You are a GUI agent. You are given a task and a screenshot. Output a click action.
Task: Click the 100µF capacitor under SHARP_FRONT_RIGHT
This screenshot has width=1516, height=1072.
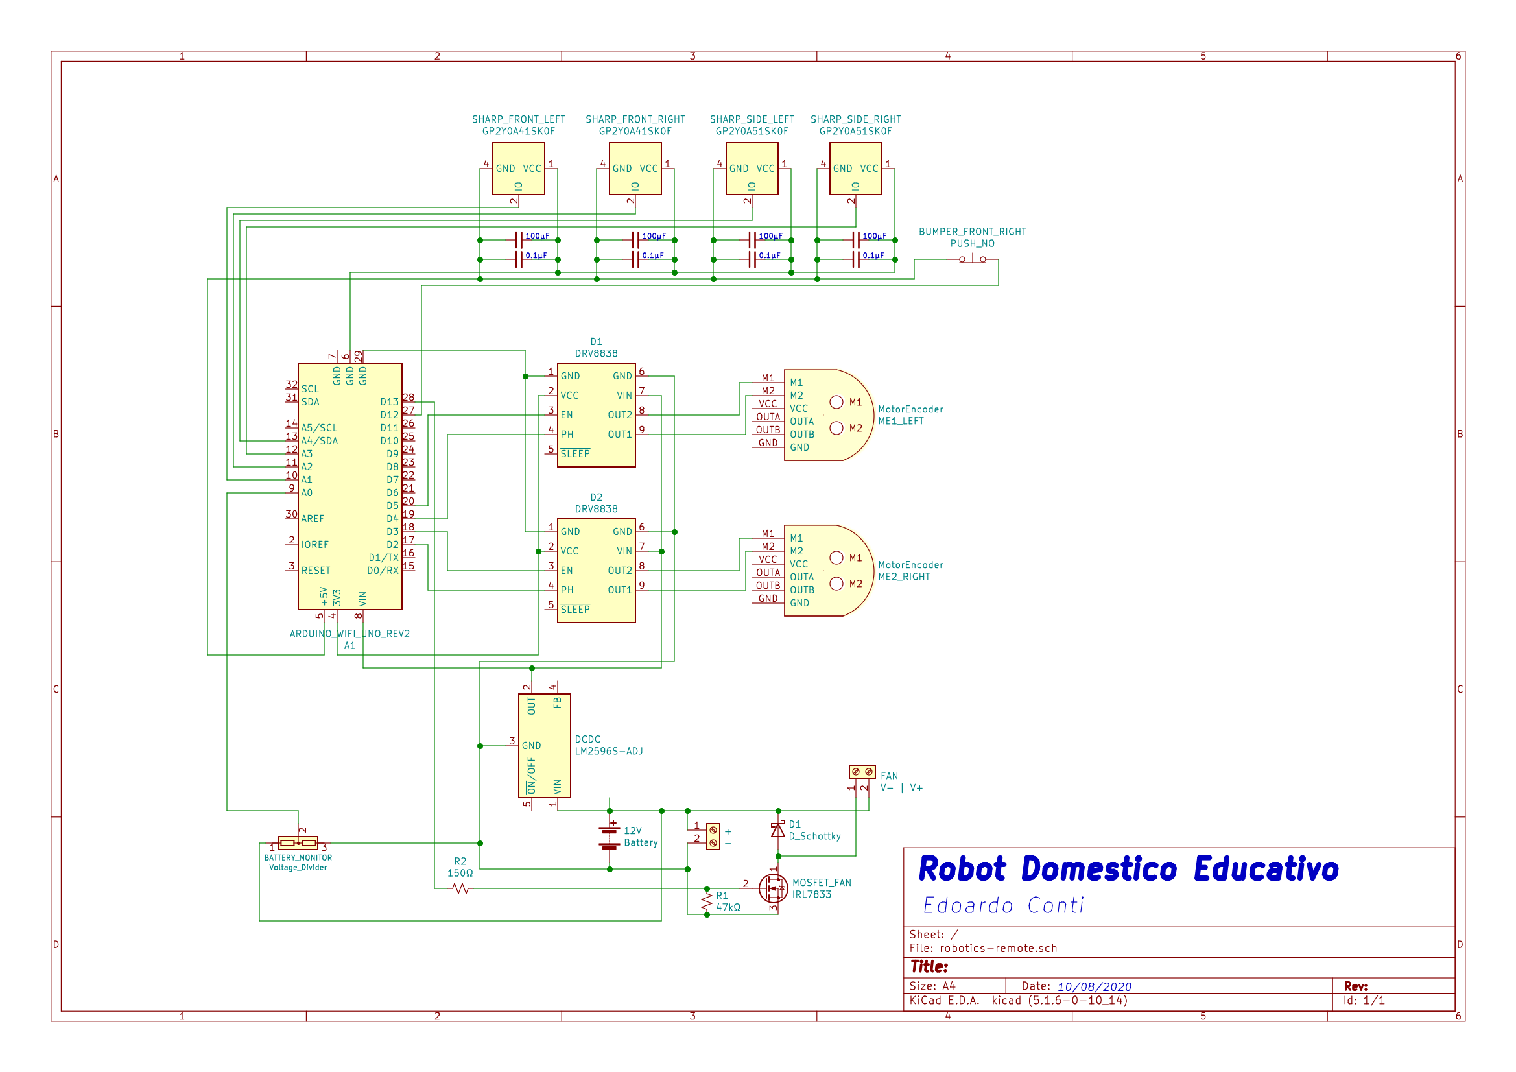click(636, 240)
